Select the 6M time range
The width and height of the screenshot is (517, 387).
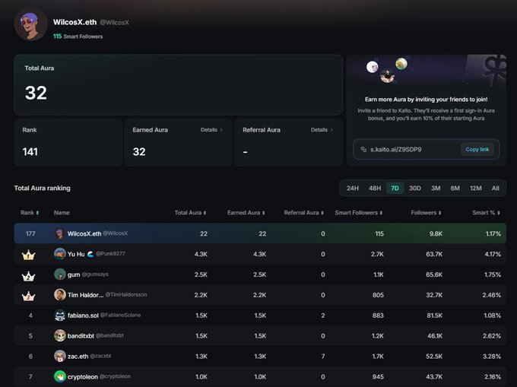coord(455,189)
